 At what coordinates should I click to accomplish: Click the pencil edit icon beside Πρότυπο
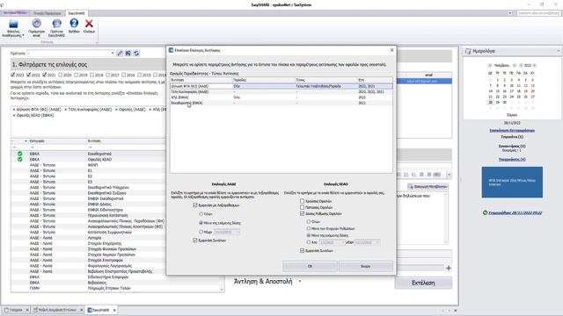[x=120, y=53]
